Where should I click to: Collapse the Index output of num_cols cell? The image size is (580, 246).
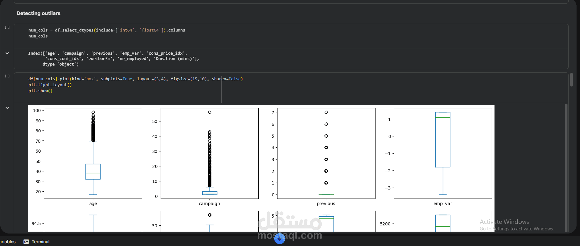point(7,53)
